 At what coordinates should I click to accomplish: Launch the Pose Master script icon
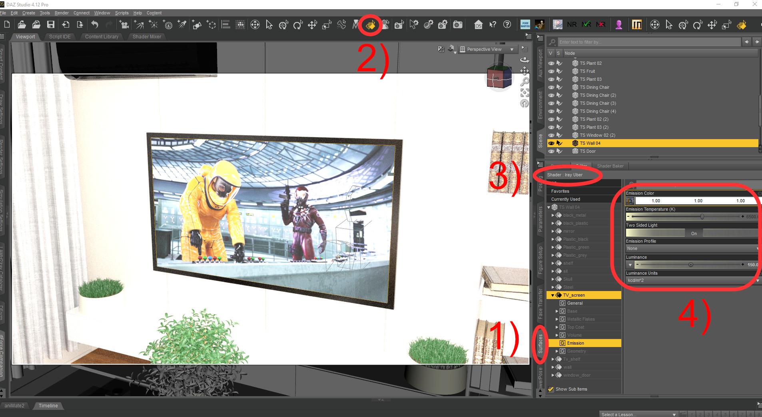[525, 25]
